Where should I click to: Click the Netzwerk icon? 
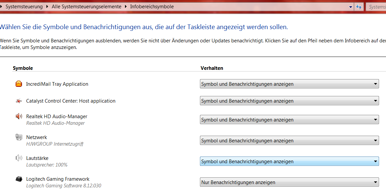click(x=19, y=137)
